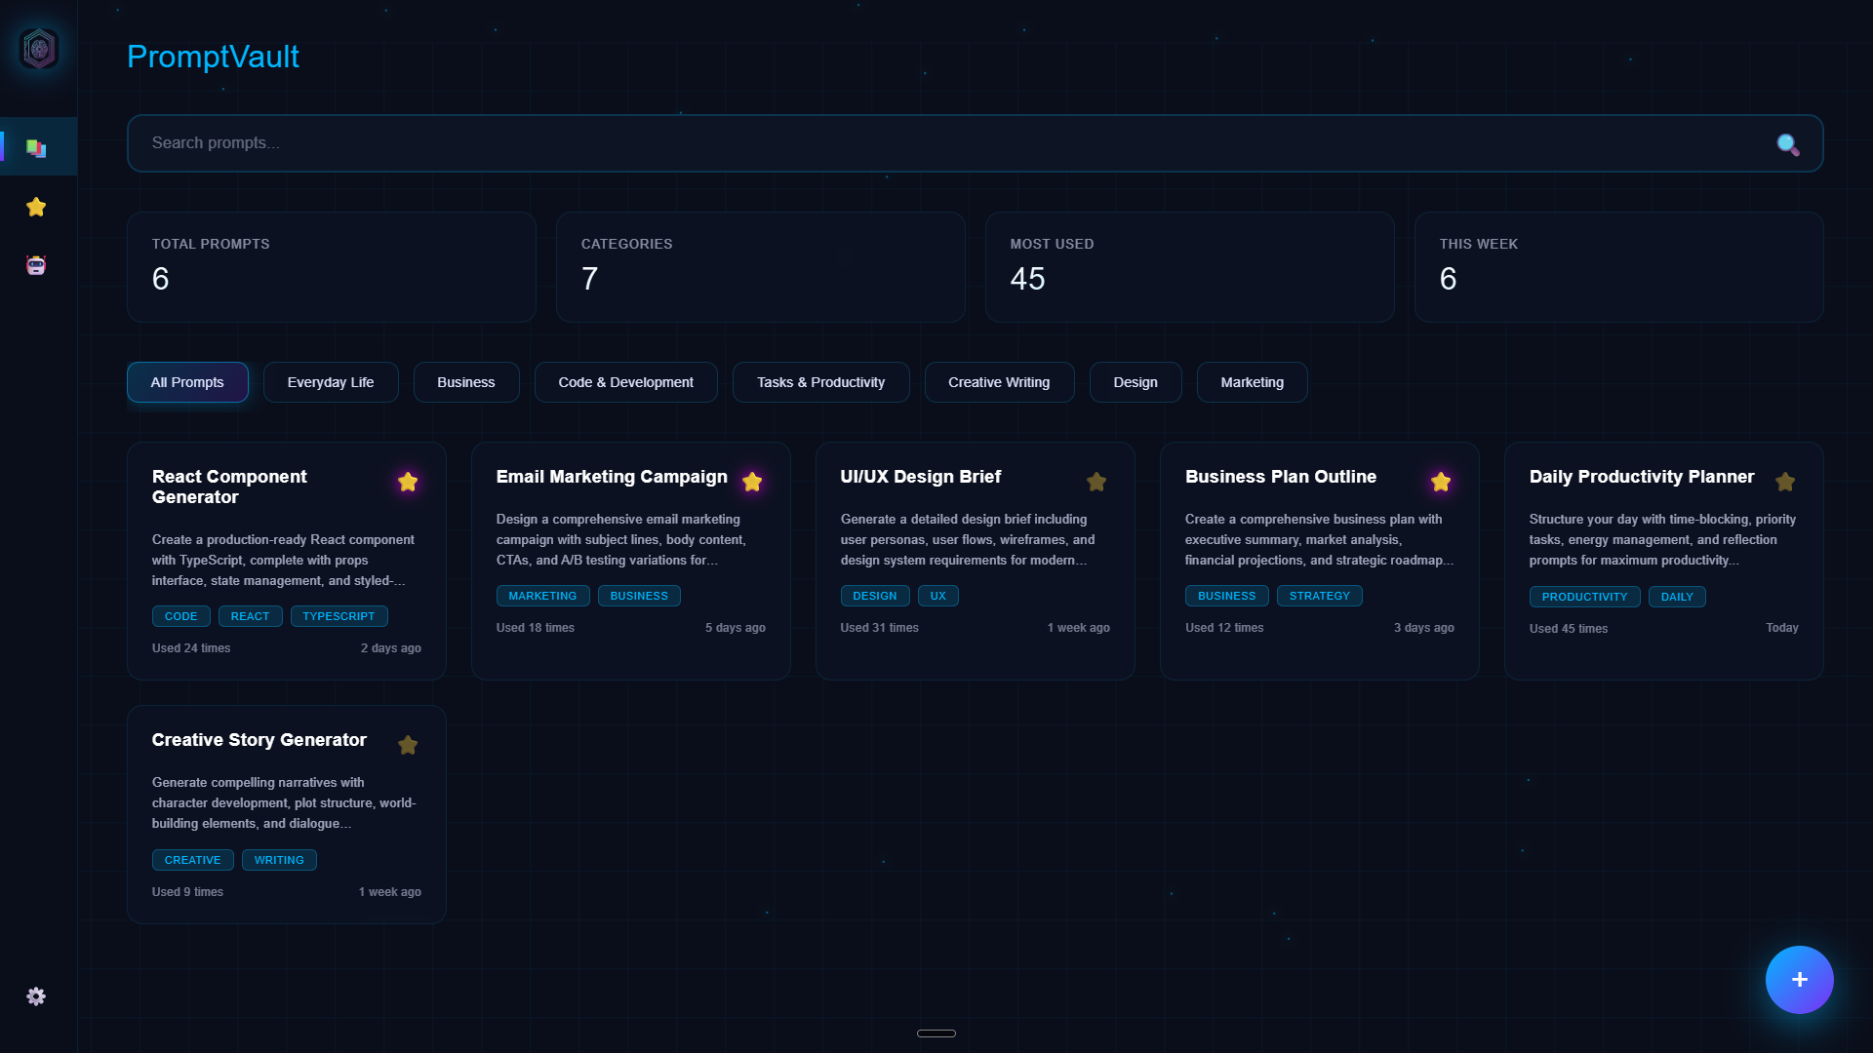Open the favorites star in the sidebar
Image resolution: width=1873 pixels, height=1053 pixels.
(x=36, y=207)
